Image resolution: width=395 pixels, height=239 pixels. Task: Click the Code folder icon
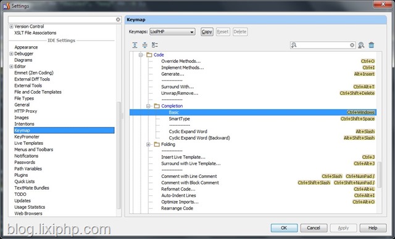coord(149,55)
